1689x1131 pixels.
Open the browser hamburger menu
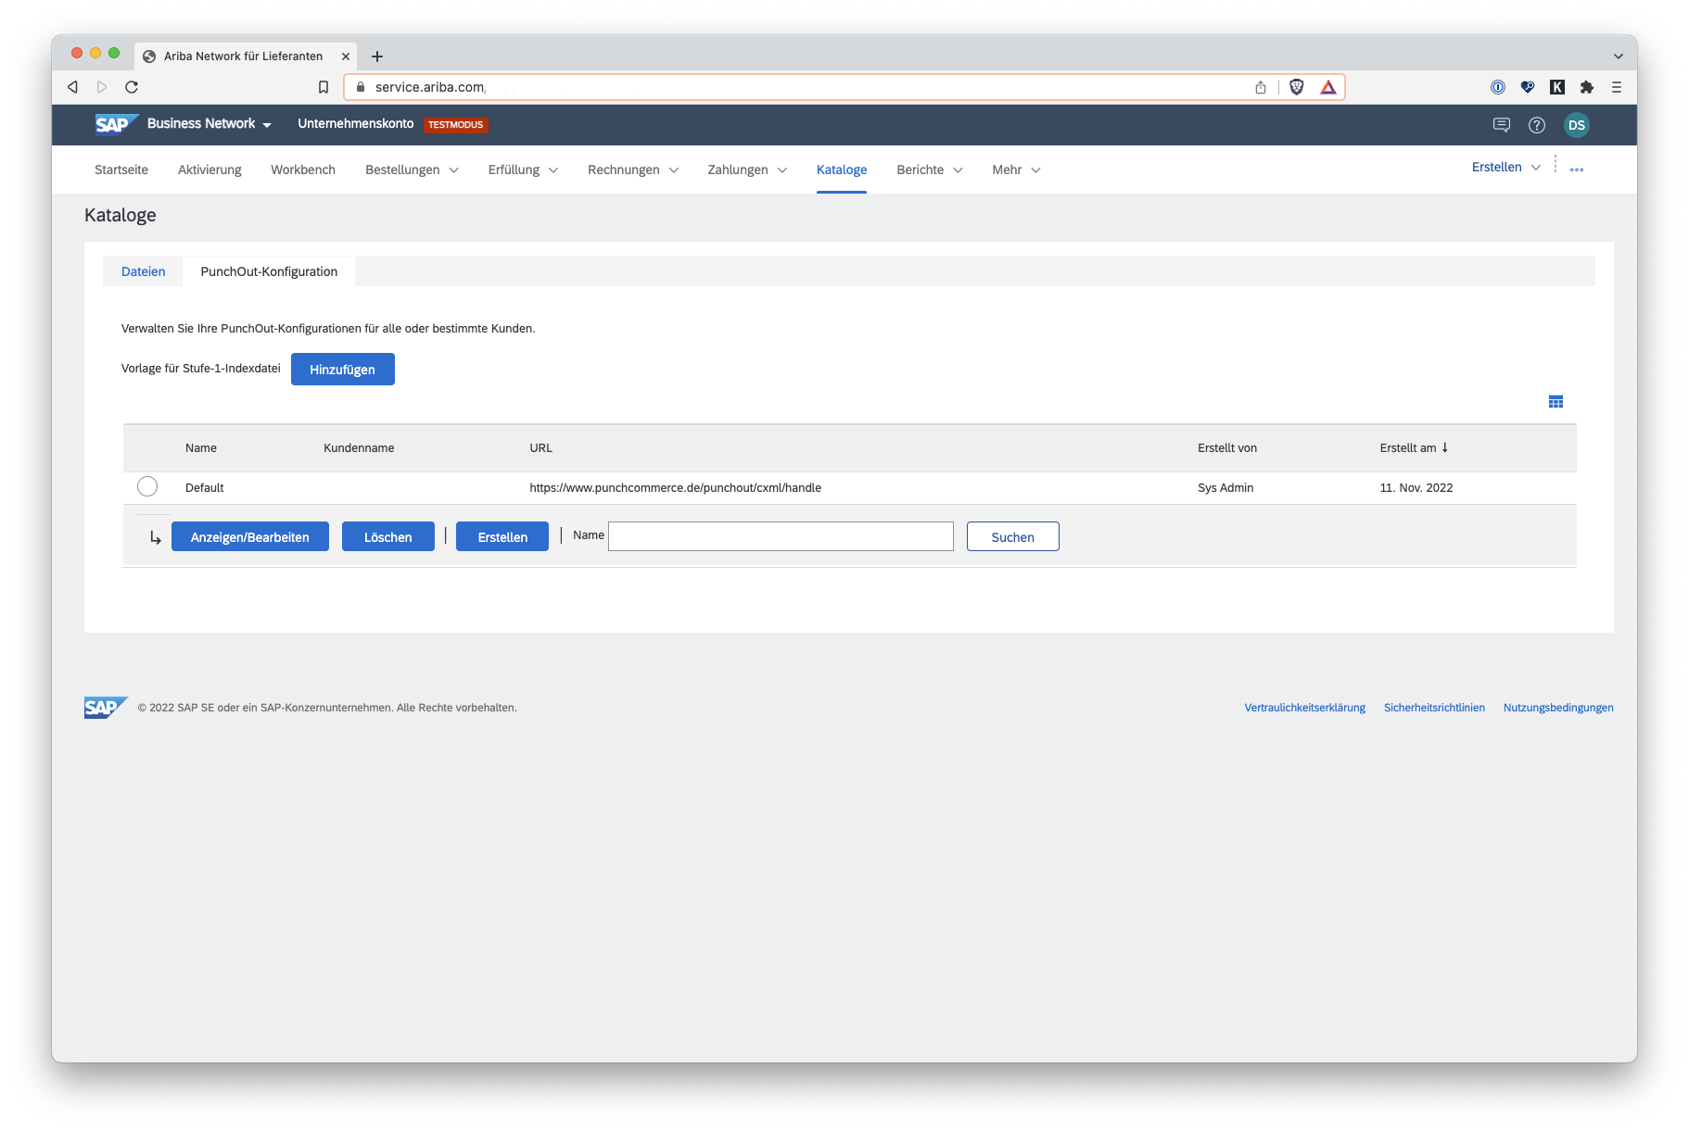[x=1617, y=87]
